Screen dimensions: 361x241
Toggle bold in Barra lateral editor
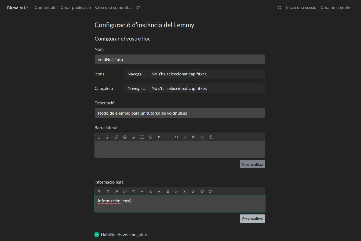coord(99,137)
